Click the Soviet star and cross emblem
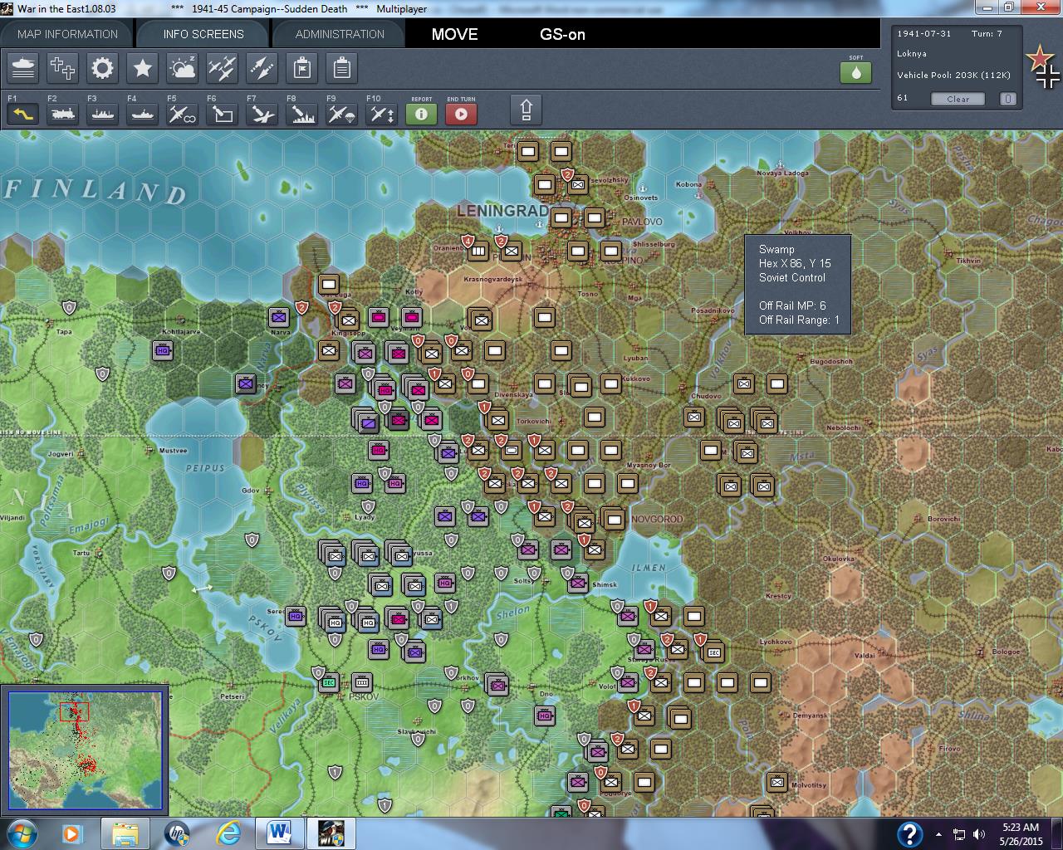 (1043, 67)
